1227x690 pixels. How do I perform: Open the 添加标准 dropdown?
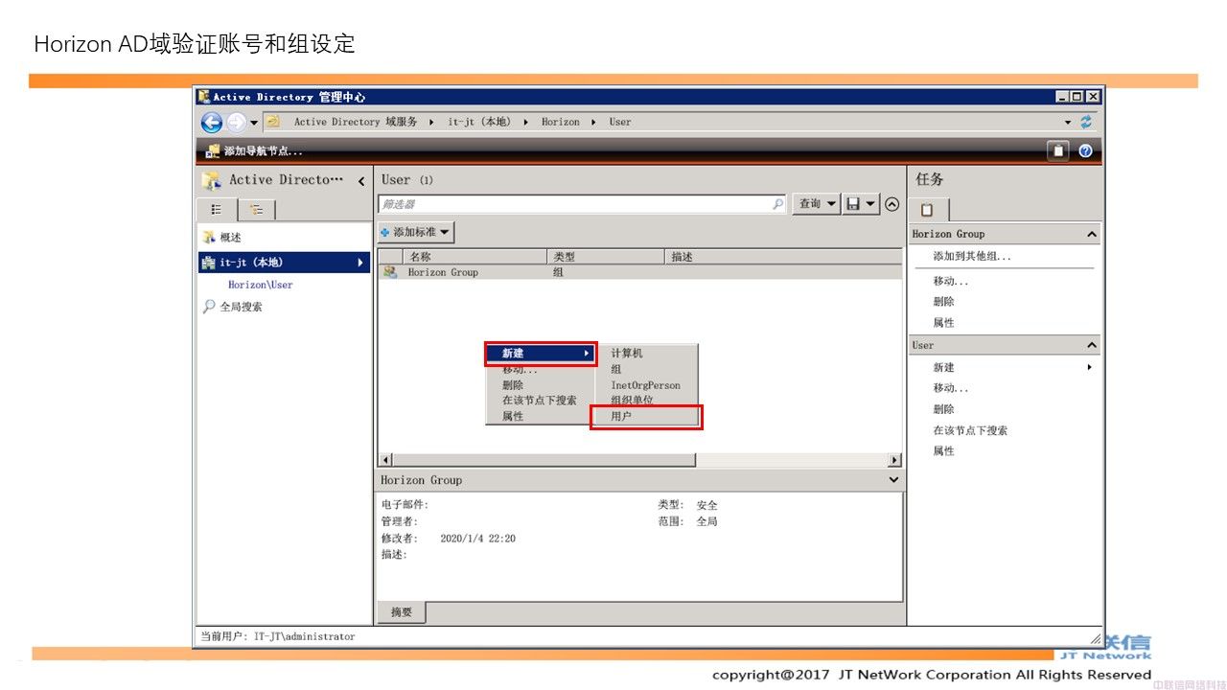(x=416, y=232)
